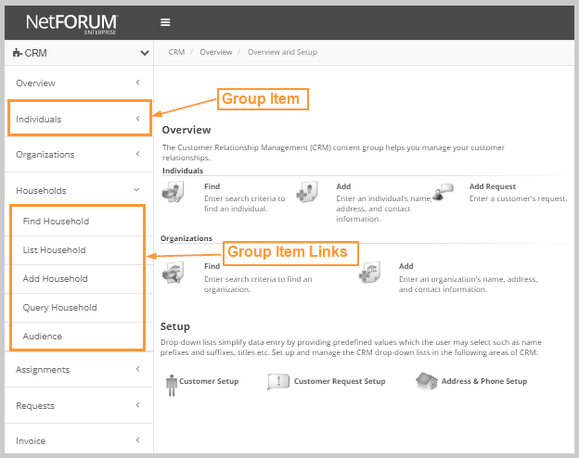Click the Customer Request Setup icon
The width and height of the screenshot is (579, 458).
[x=278, y=382]
